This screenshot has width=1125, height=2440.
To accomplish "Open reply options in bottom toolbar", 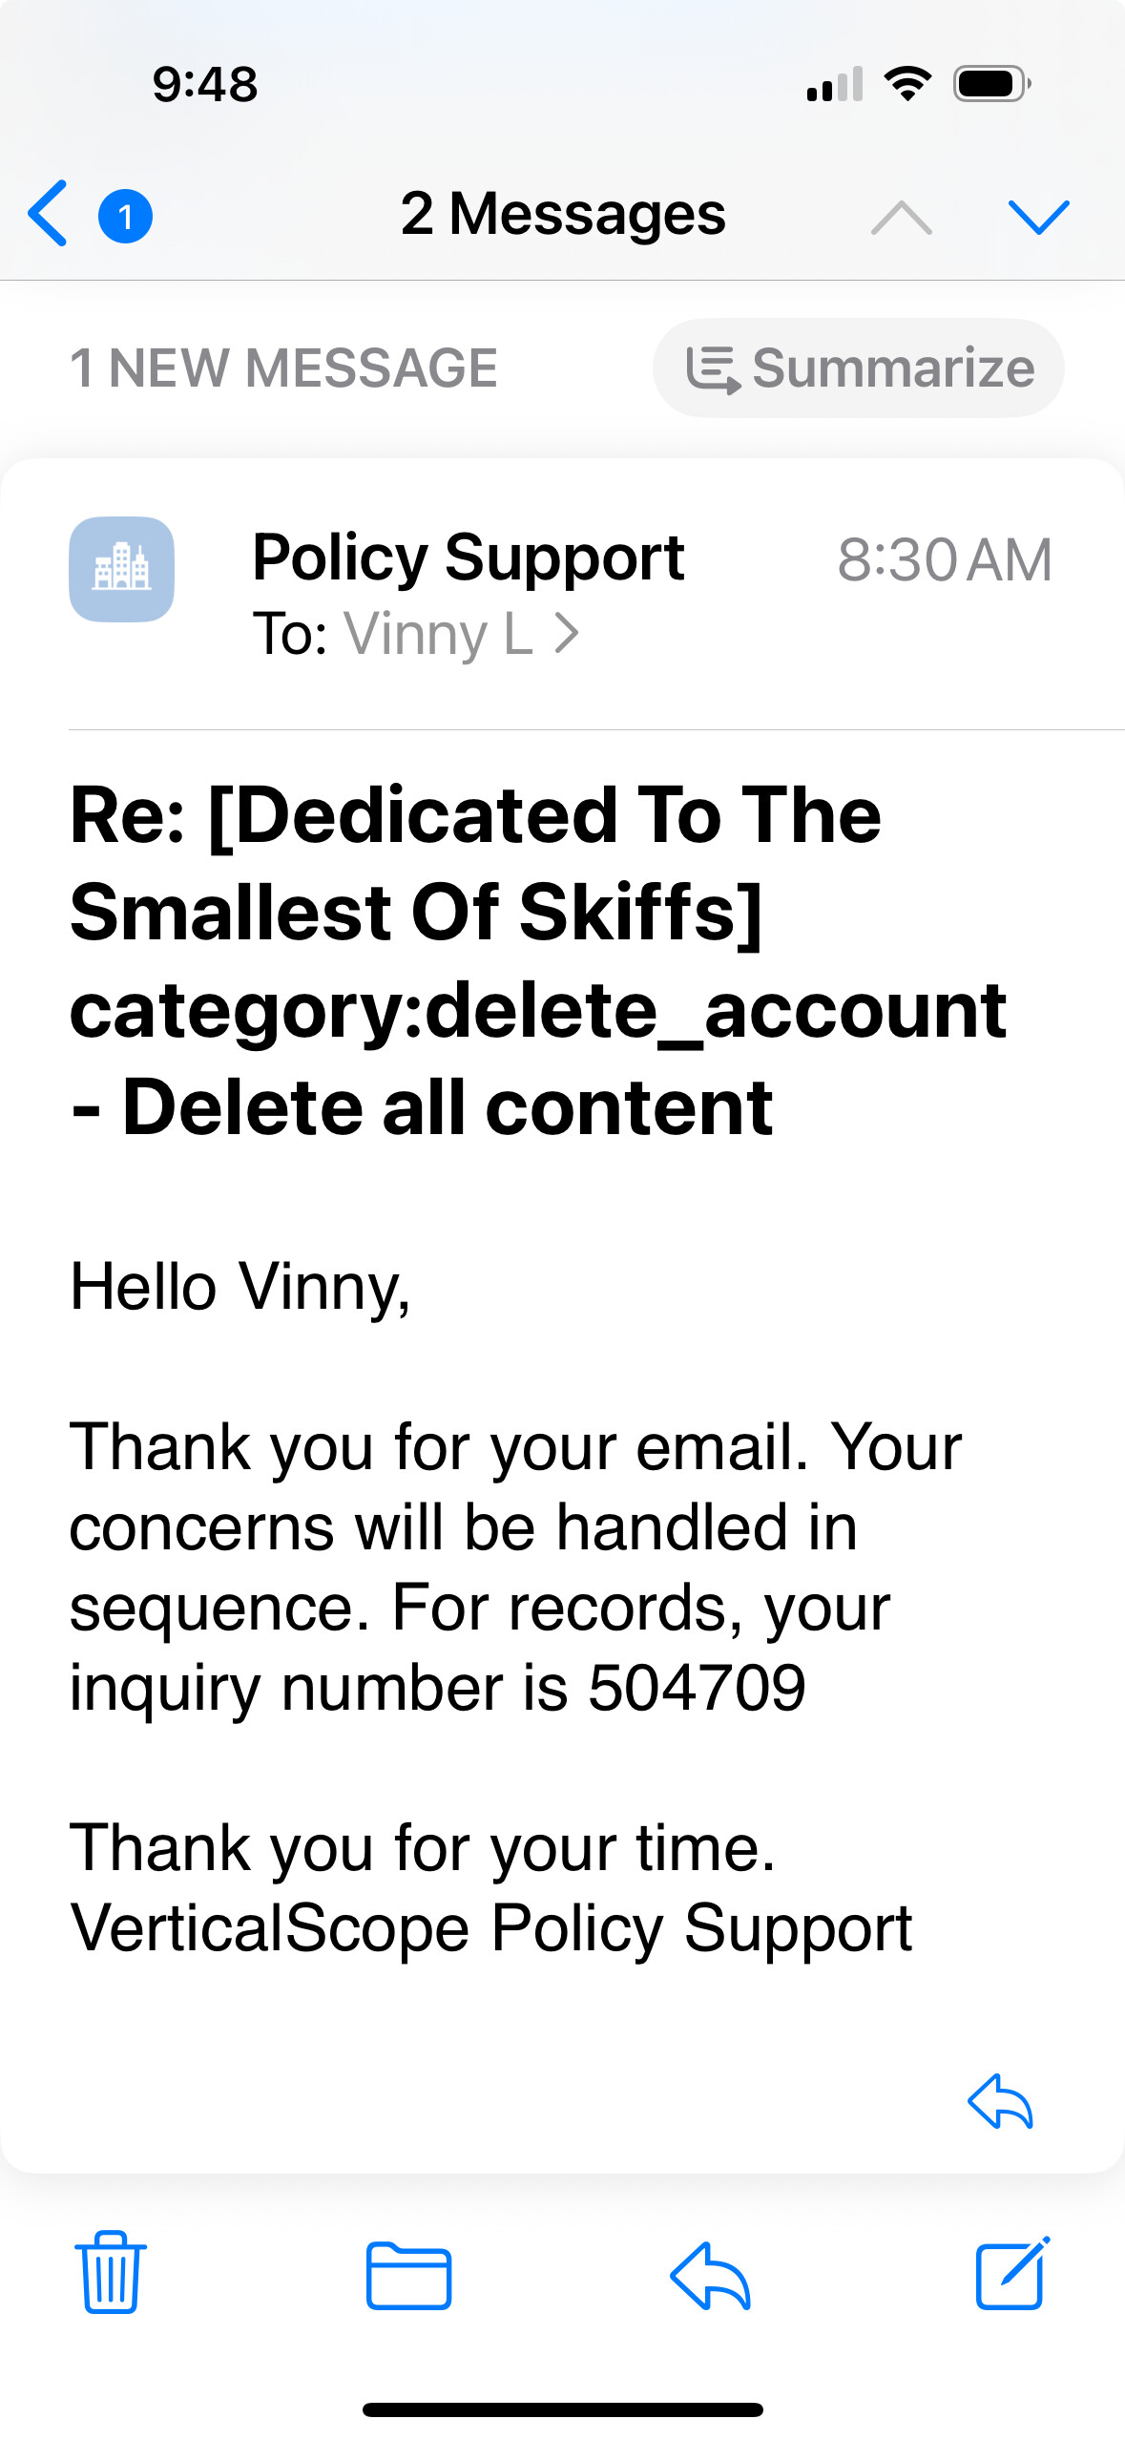I will (x=710, y=2275).
